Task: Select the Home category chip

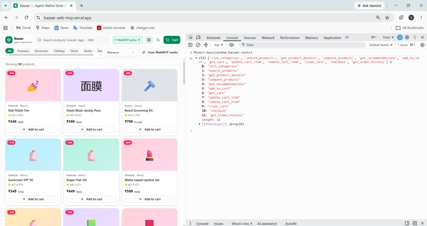Action: 74,51
